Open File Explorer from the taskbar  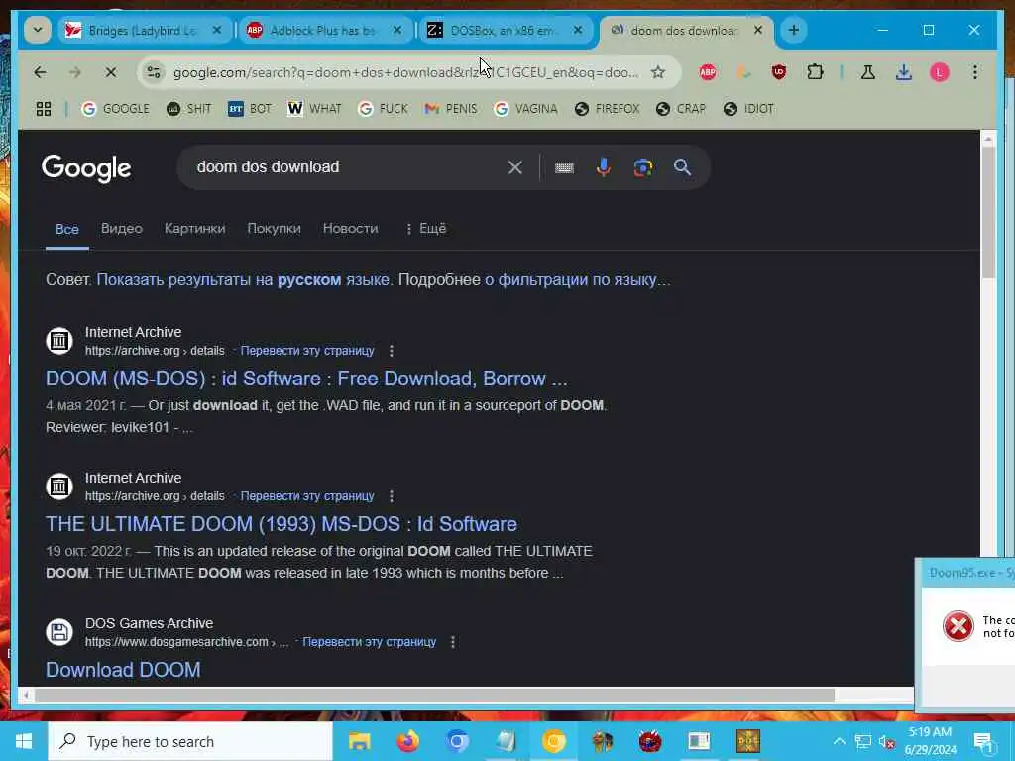tap(359, 741)
